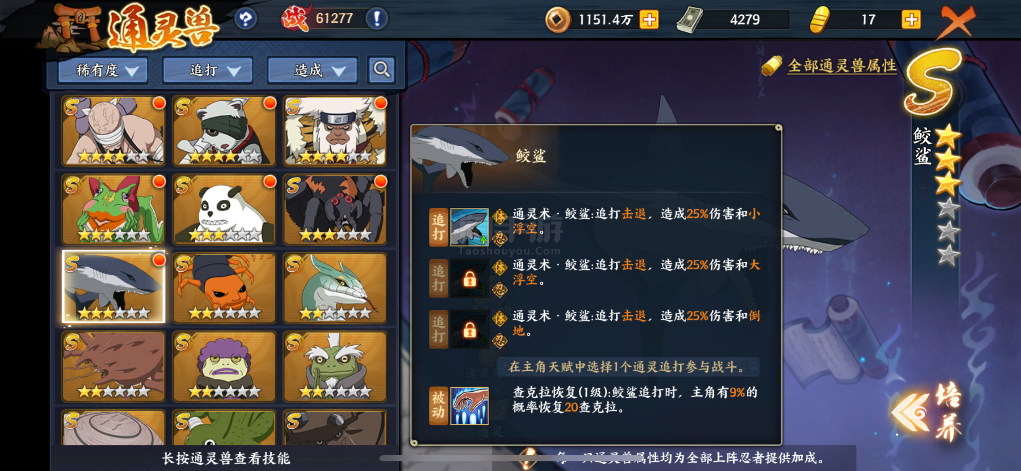Viewport: 1021px width, 471px height.
Task: Select the black spider summon beast thumbnail
Action: pos(335,209)
